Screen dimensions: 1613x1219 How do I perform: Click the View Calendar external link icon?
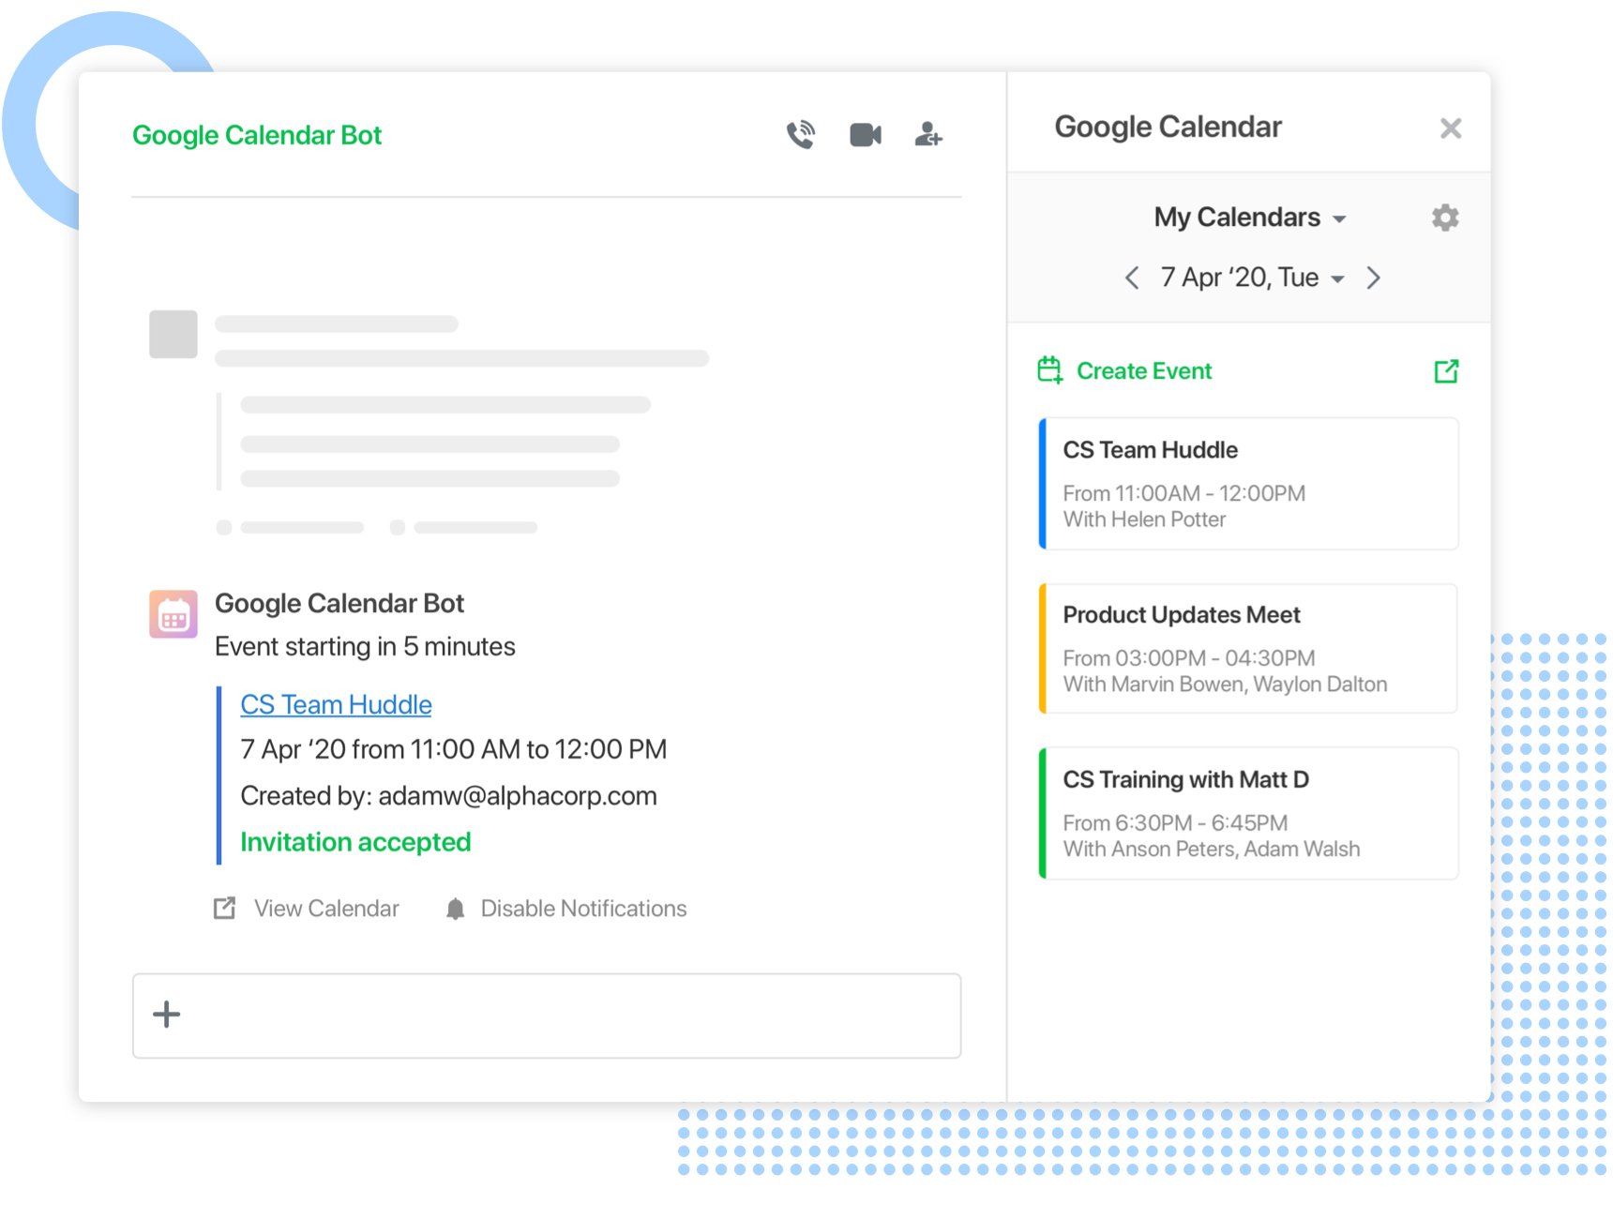(224, 908)
